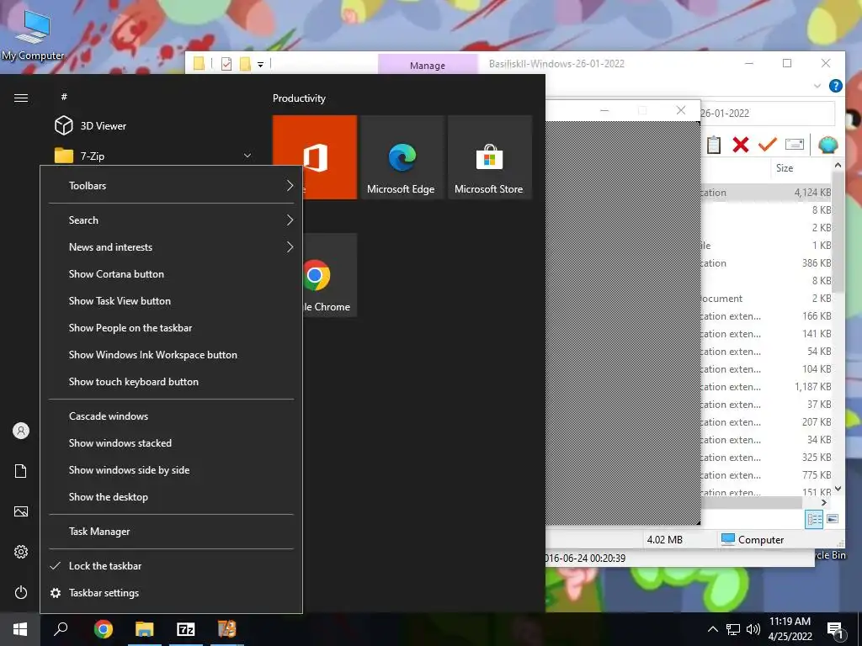Switch to large icons view in Explorer
The image size is (862, 646).
click(x=833, y=519)
